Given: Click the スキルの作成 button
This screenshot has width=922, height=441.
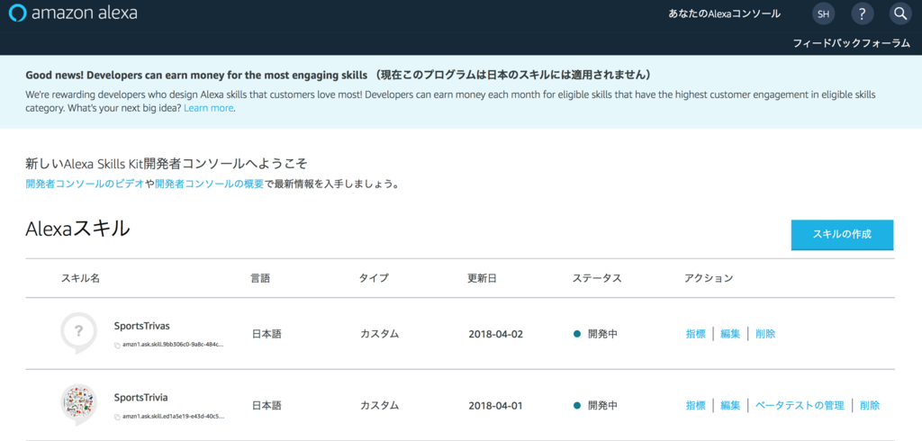Looking at the screenshot, I should pos(842,235).
